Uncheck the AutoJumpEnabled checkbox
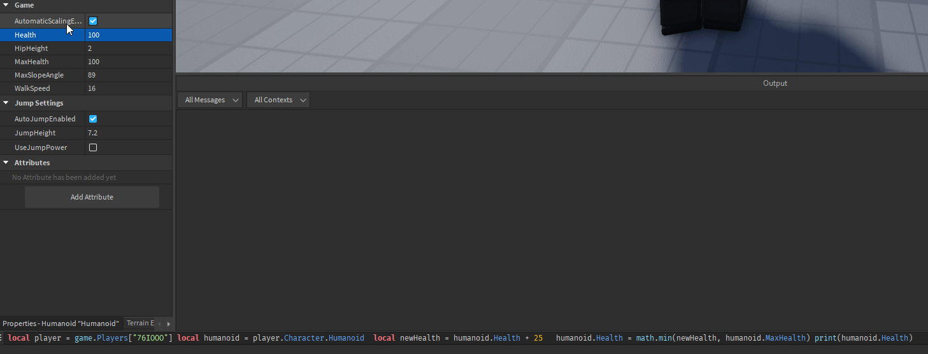Screen dimensions: 928x354 coord(93,119)
